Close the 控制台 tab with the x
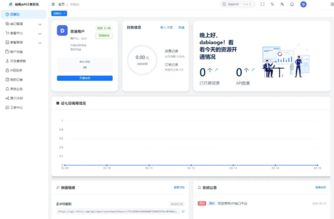Screen dimensions: 334x219 pos(64,13)
